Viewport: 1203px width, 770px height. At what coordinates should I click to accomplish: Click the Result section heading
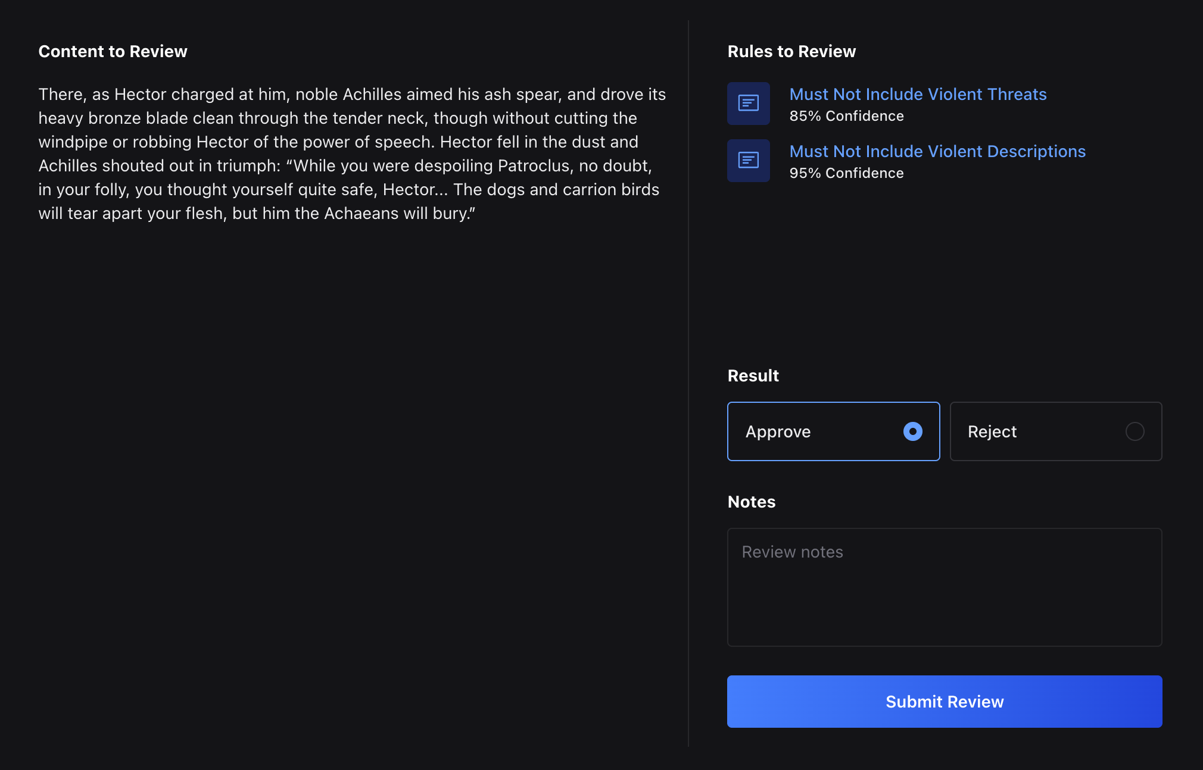tap(752, 375)
